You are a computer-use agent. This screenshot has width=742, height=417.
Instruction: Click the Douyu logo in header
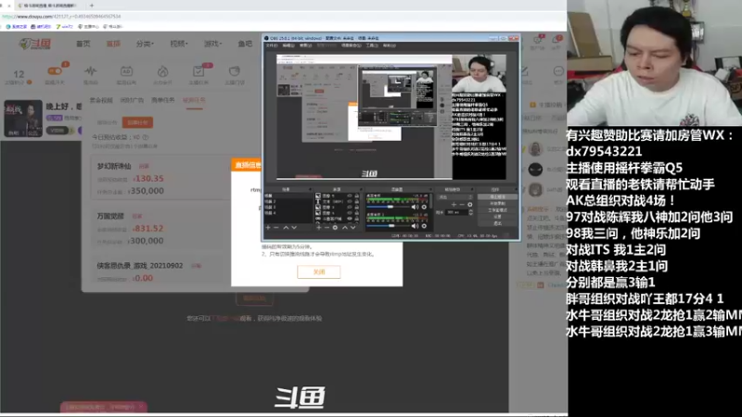click(x=35, y=44)
